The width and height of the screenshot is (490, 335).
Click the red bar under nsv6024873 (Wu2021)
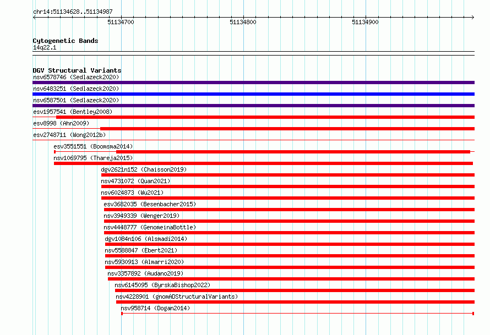[288, 198]
